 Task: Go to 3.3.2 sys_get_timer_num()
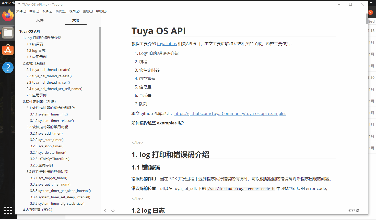tap(50, 184)
